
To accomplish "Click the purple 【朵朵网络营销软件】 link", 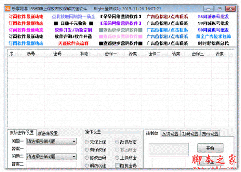I will click(x=120, y=23).
